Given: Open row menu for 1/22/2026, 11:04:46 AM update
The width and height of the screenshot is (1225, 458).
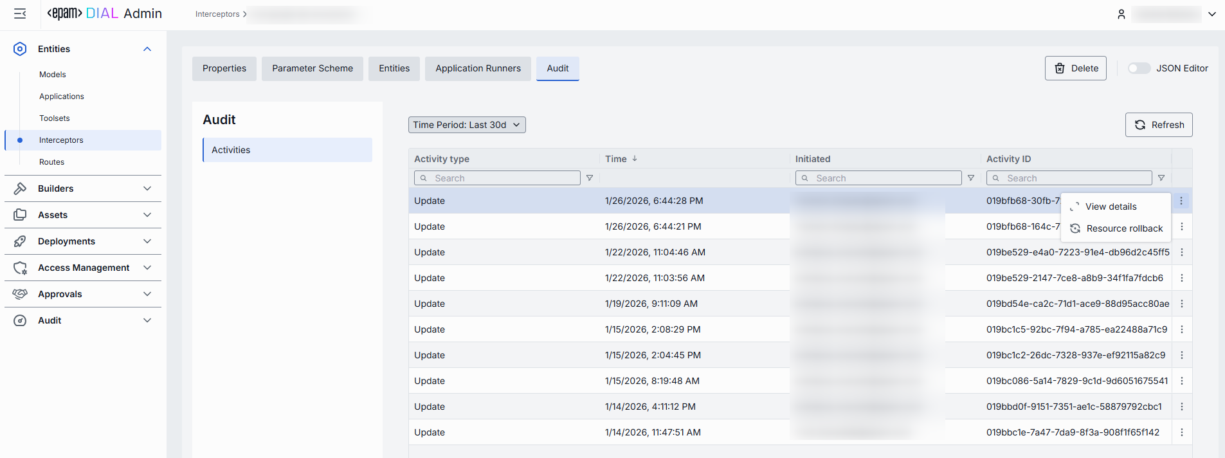Looking at the screenshot, I should 1181,252.
